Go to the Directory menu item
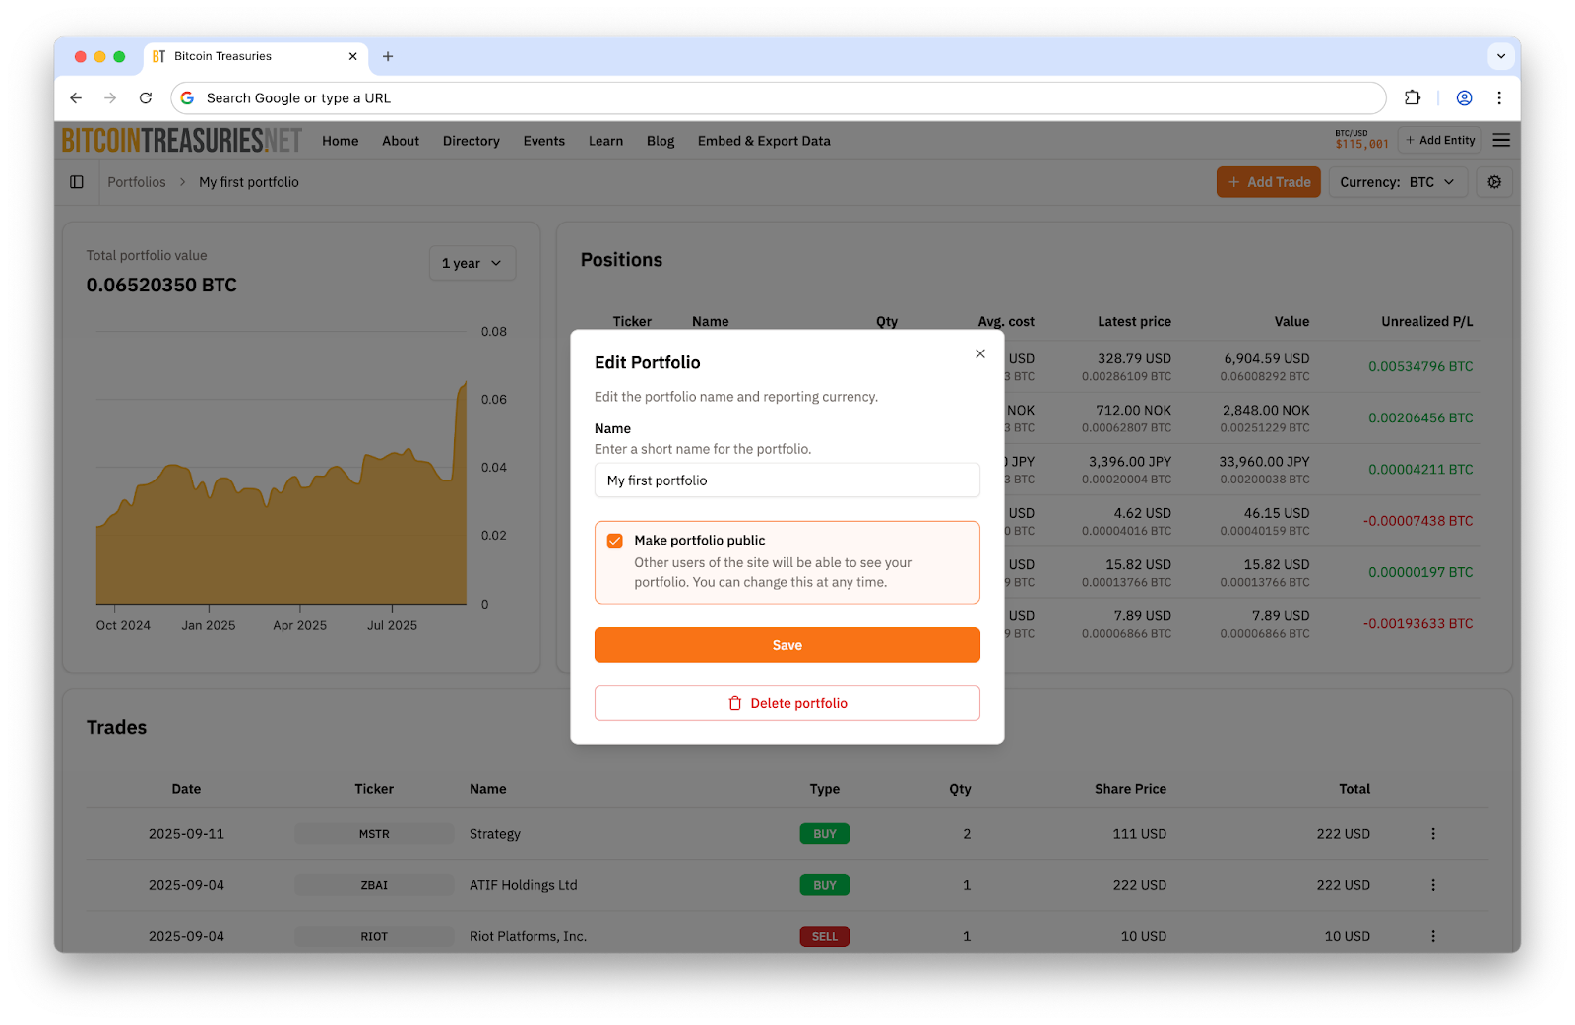 tap(471, 141)
